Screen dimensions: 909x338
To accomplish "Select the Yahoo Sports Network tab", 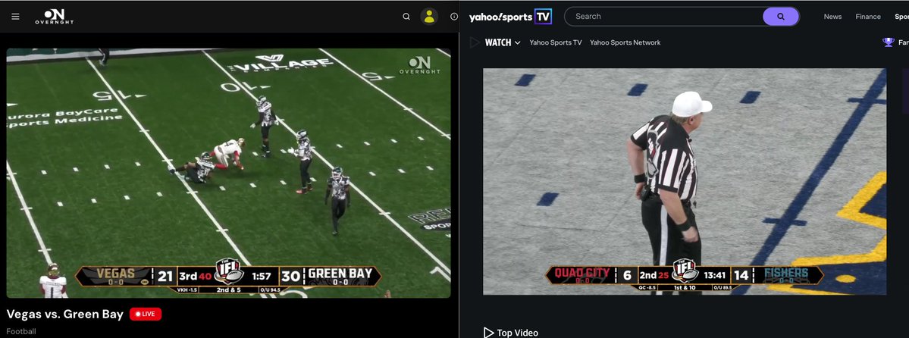I will click(625, 42).
